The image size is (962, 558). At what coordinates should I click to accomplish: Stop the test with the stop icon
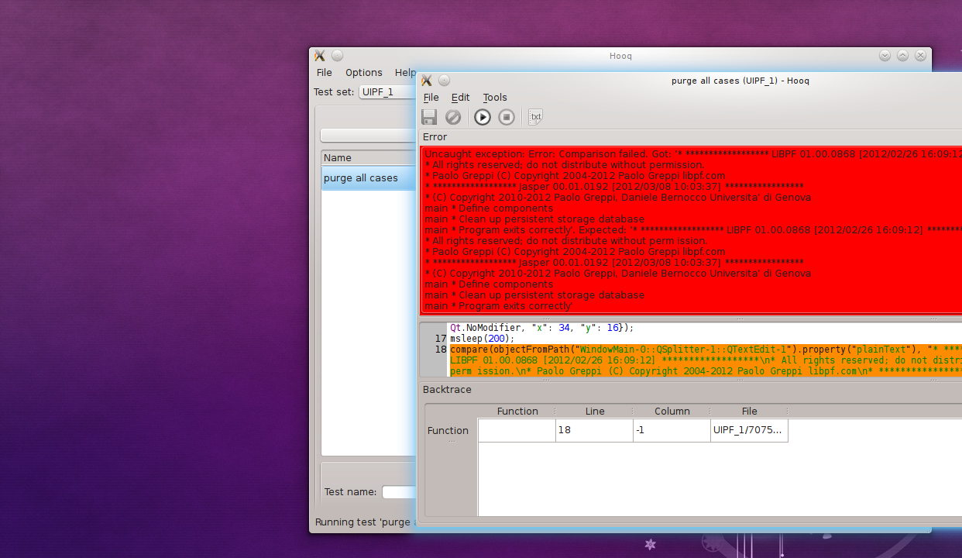coord(507,117)
